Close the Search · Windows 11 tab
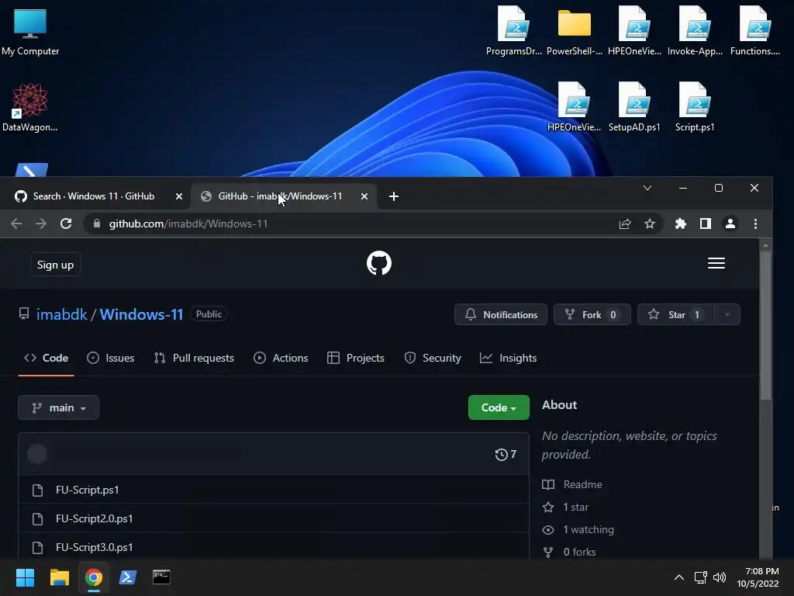Image resolution: width=794 pixels, height=596 pixels. coord(179,196)
